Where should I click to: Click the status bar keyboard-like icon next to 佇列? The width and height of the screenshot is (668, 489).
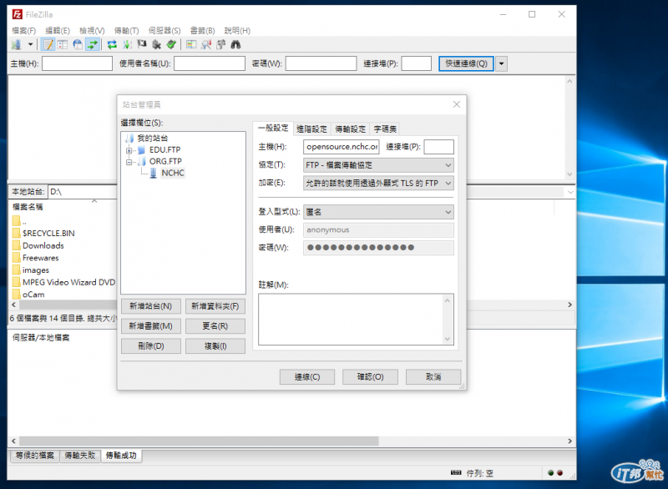[456, 473]
